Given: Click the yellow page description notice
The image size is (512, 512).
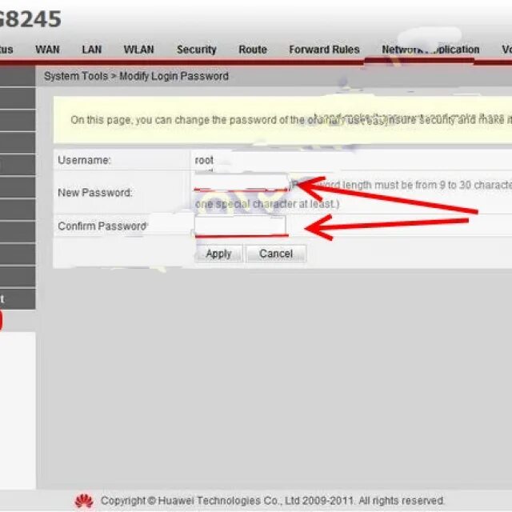Looking at the screenshot, I should tap(282, 120).
